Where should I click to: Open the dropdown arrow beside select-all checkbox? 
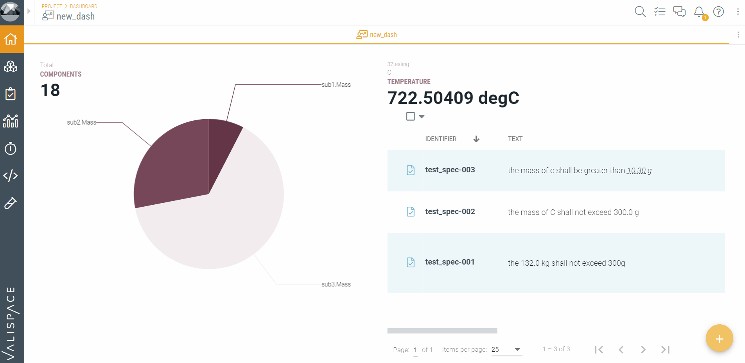(x=422, y=116)
